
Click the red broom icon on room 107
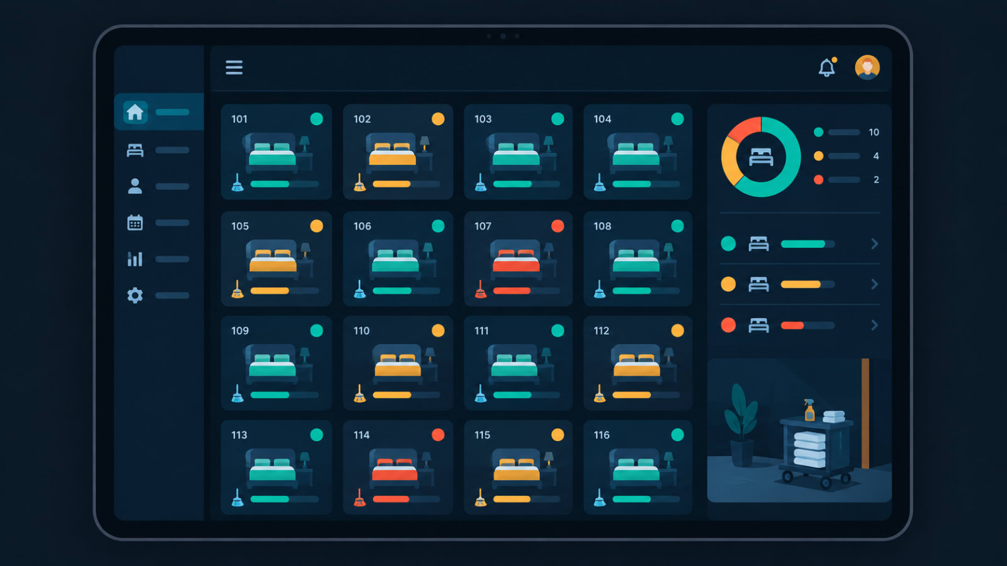(480, 289)
